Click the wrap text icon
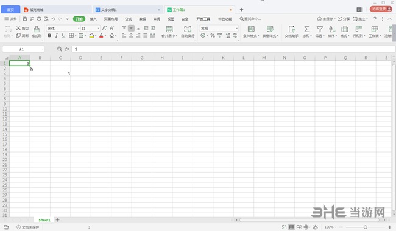396x231 pixels. 188,29
